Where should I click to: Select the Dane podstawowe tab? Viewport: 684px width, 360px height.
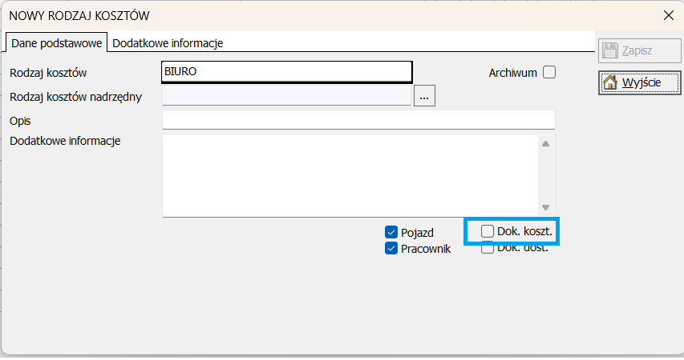click(x=56, y=43)
